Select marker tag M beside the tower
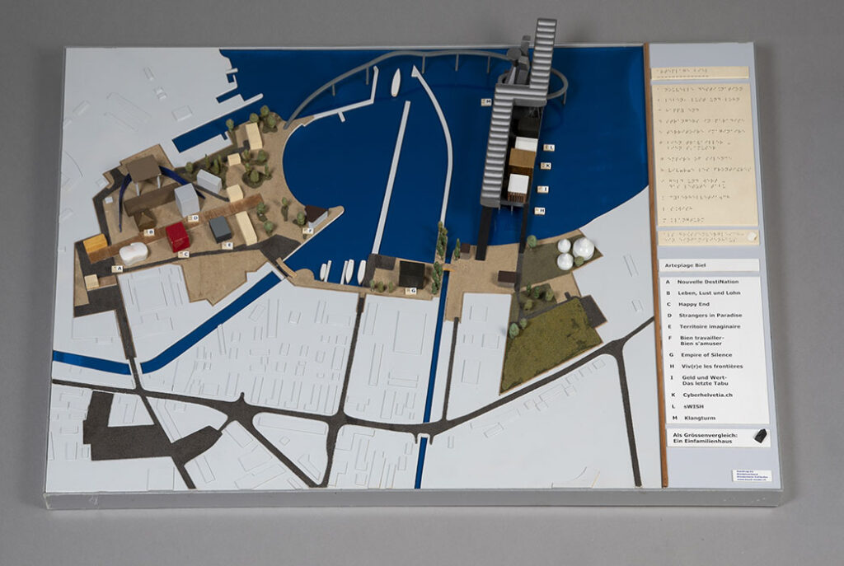This screenshot has height=566, width=844. pyautogui.click(x=486, y=101)
